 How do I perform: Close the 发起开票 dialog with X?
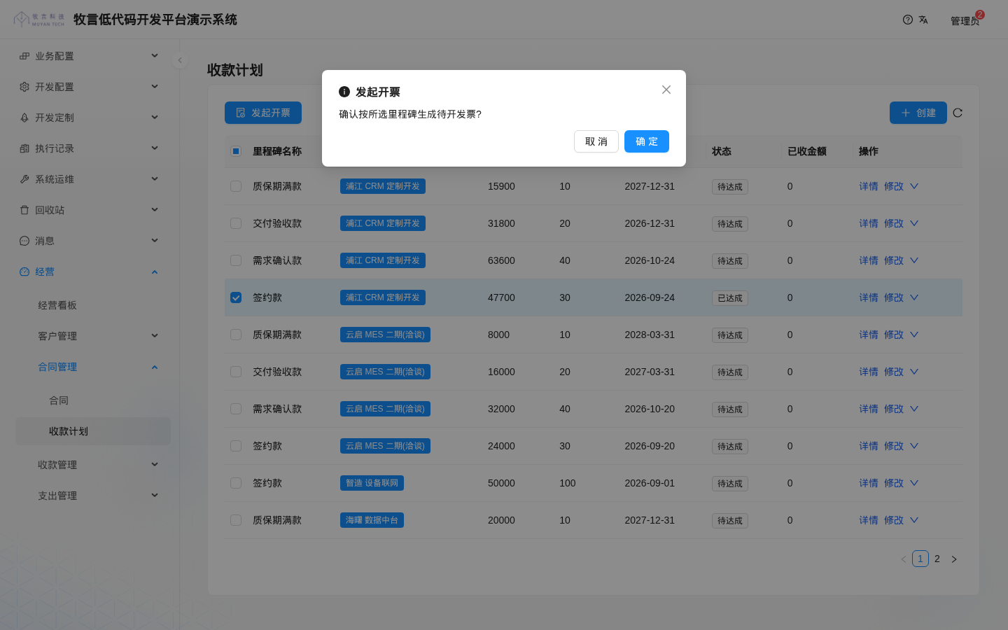[666, 90]
